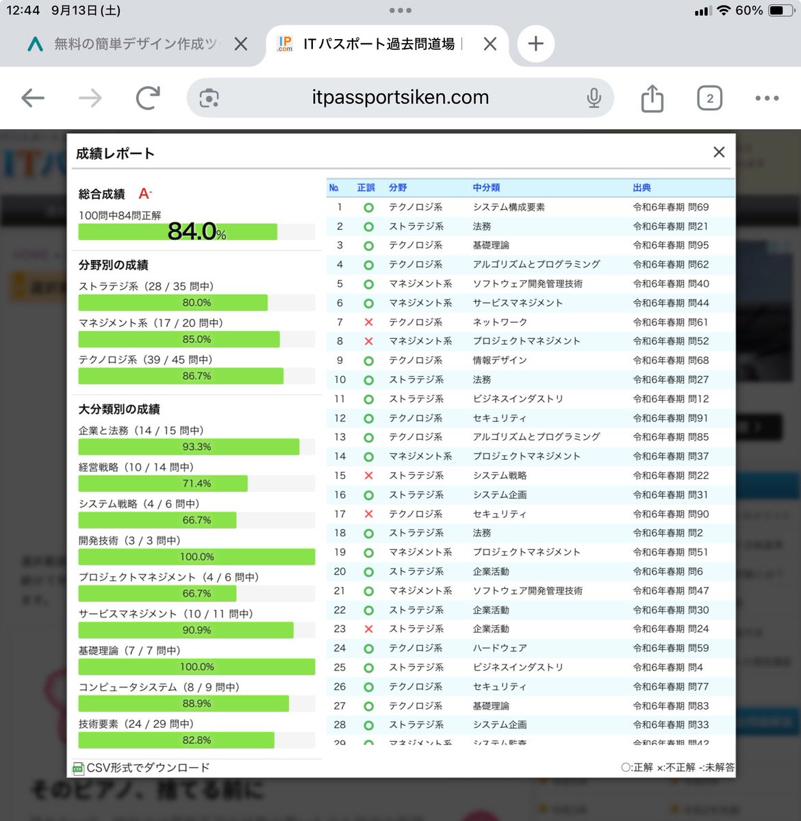Screen dimensions: 801x821
Task: Select 令和6年春期 問61 source text
Action: pyautogui.click(x=671, y=322)
